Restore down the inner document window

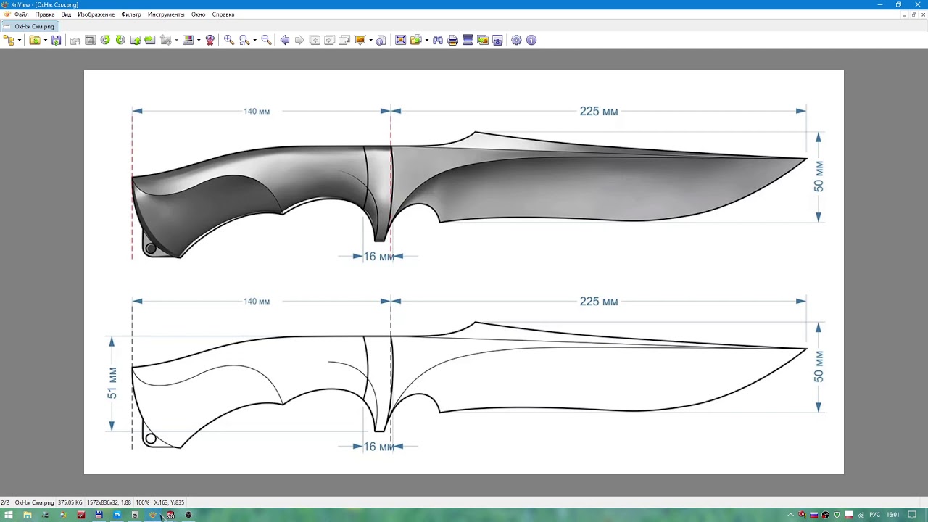[914, 14]
